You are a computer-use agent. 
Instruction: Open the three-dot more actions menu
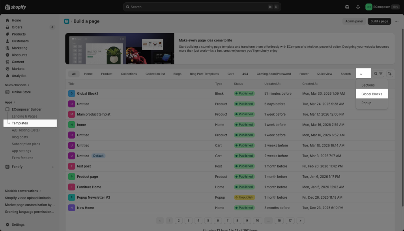[x=396, y=21]
